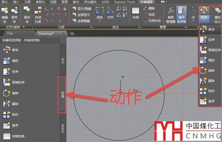Toggle 显示/隐藏 constraints visibility

[x=81, y=8]
